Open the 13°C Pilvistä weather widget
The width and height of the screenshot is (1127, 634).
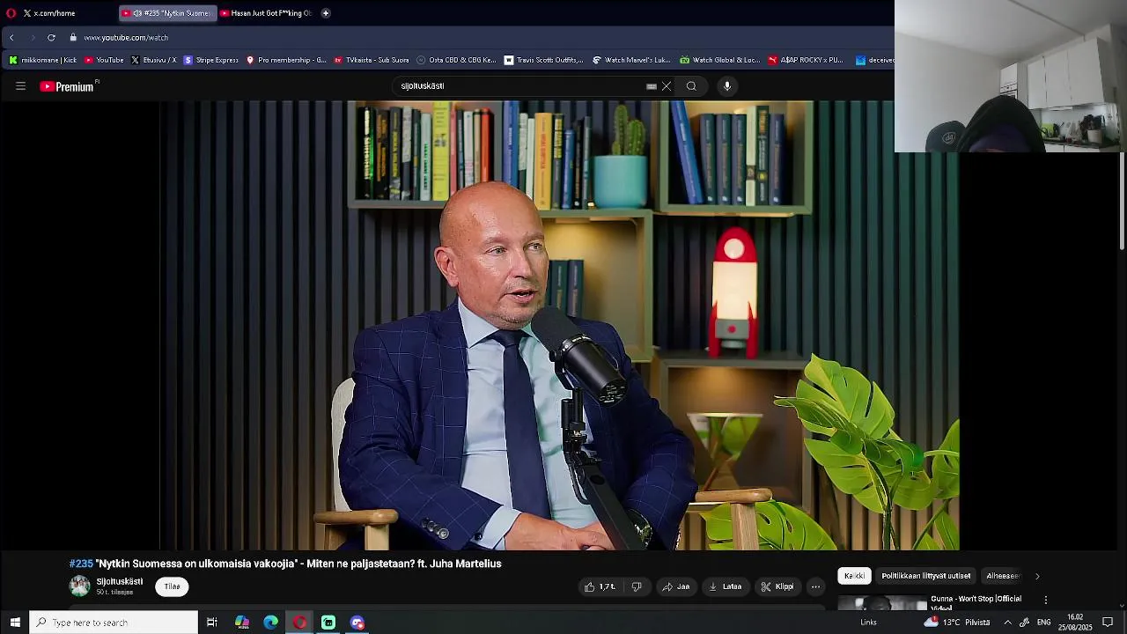[957, 623]
